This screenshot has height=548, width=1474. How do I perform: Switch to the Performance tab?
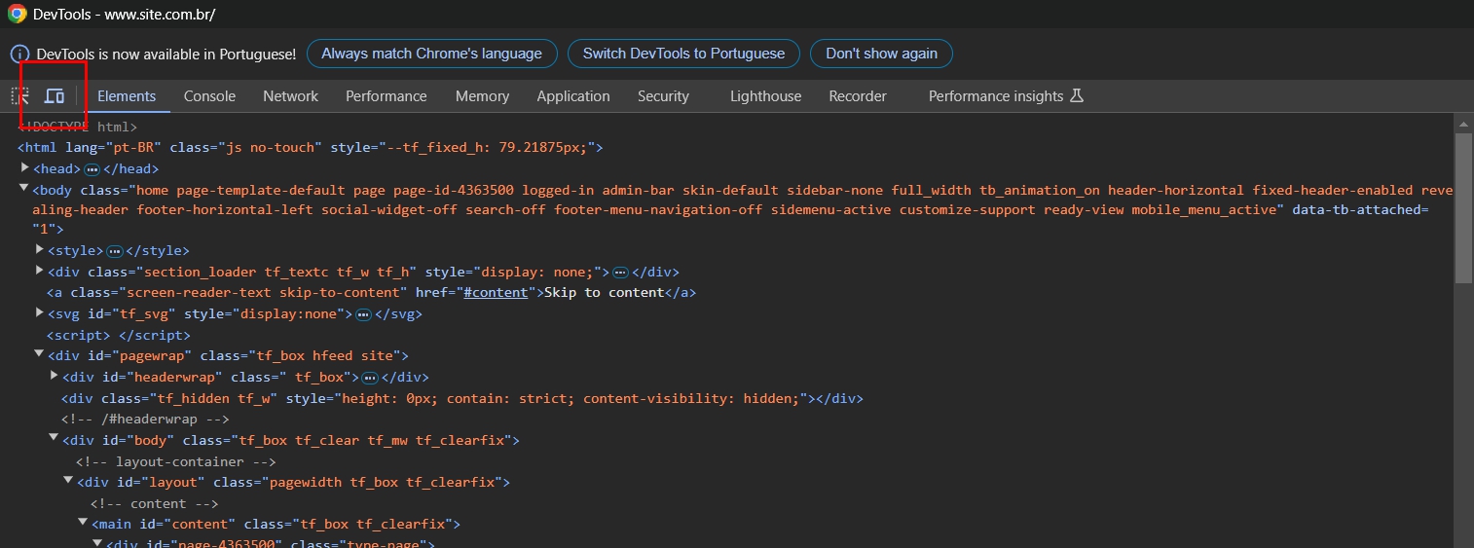[386, 96]
